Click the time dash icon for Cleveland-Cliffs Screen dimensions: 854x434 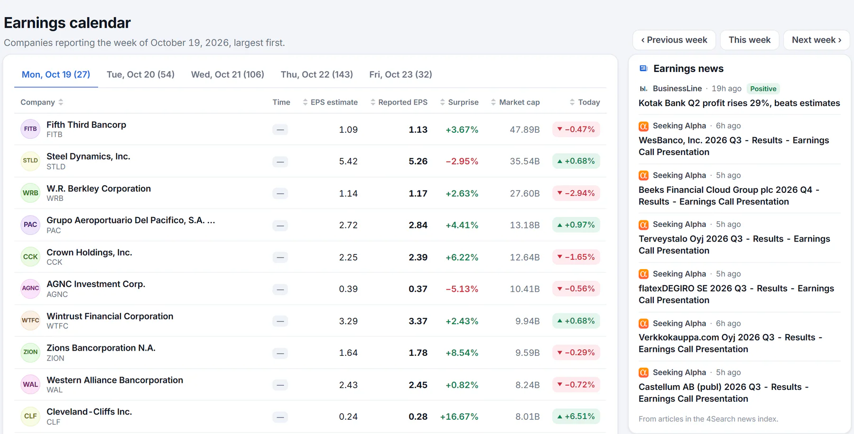click(280, 417)
